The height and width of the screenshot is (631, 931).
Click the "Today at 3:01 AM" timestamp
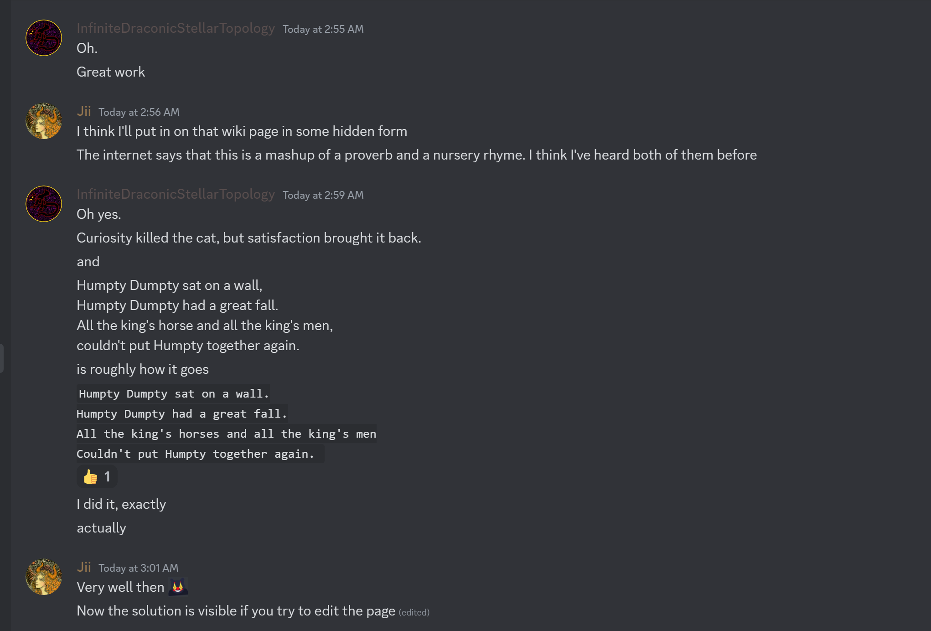(x=138, y=568)
